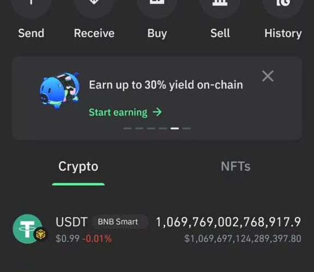Open transaction History icon
Viewport: 314px width, 272px height.
click(x=283, y=7)
